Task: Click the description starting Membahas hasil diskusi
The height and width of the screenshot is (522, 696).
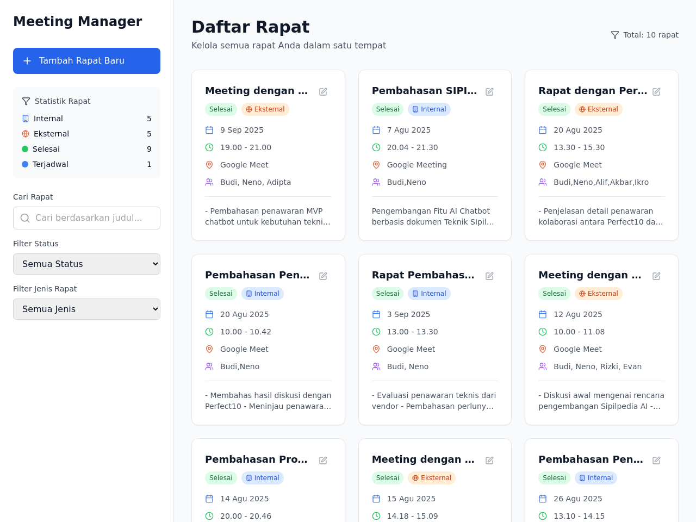Action: (x=268, y=401)
